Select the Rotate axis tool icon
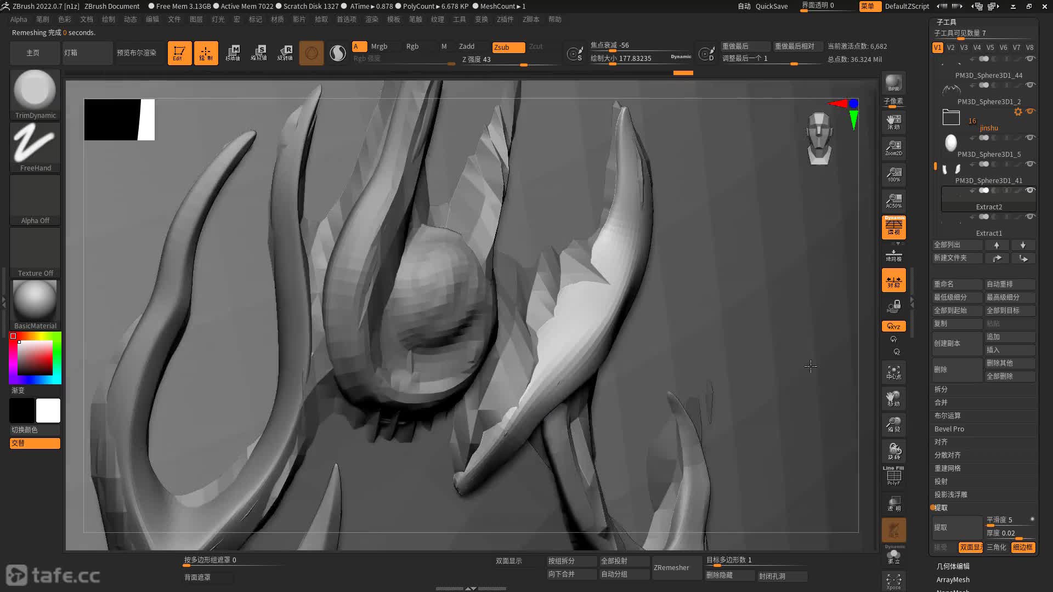Image resolution: width=1053 pixels, height=592 pixels. (x=285, y=53)
